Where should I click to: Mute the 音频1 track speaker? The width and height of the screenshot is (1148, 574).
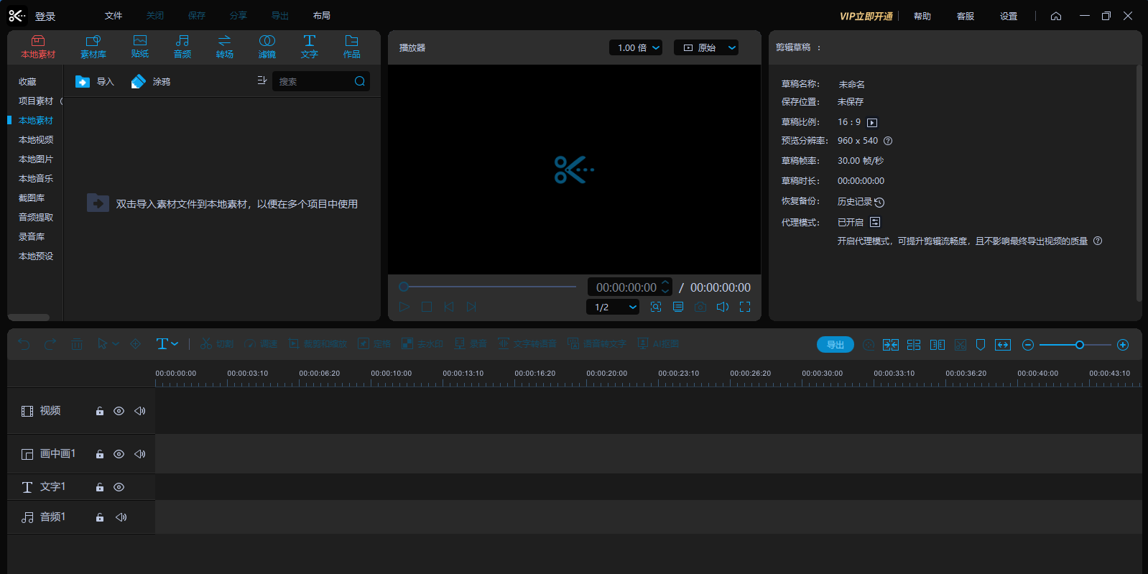121,517
